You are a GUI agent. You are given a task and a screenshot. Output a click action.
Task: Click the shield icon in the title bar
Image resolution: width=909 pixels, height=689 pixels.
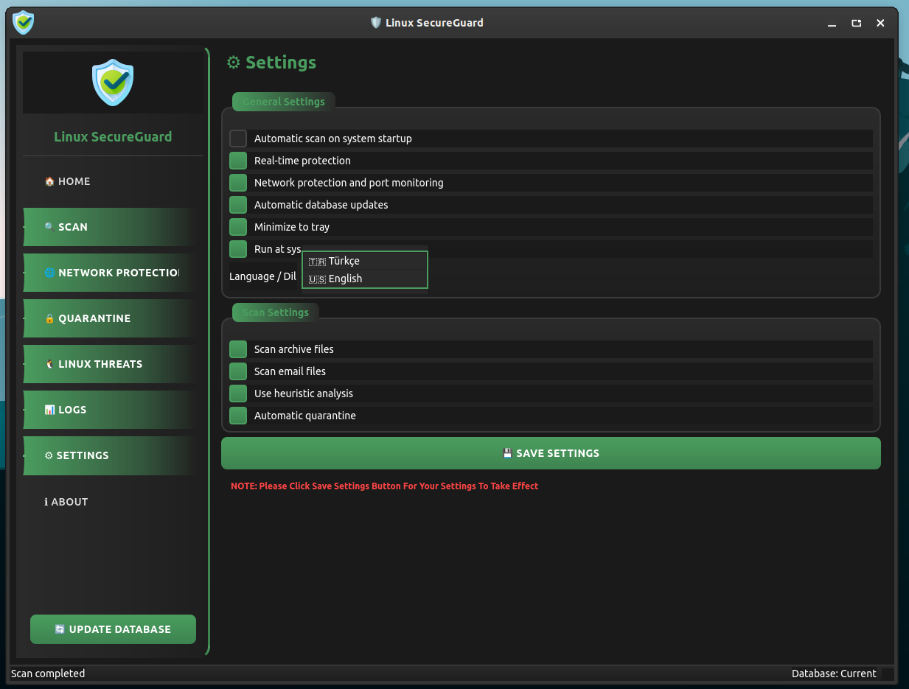(24, 23)
